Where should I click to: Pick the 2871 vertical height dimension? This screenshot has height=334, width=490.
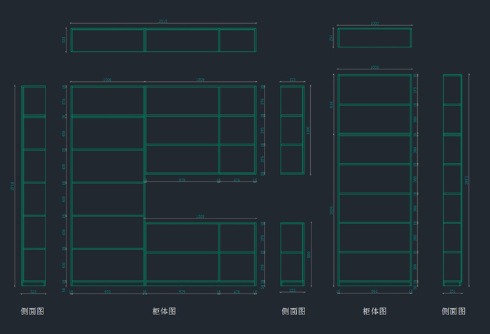(467, 179)
